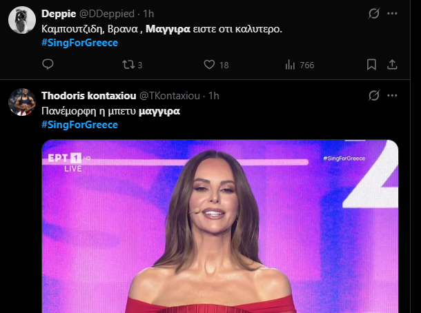Open more options on Deppie's tweet

click(x=392, y=13)
